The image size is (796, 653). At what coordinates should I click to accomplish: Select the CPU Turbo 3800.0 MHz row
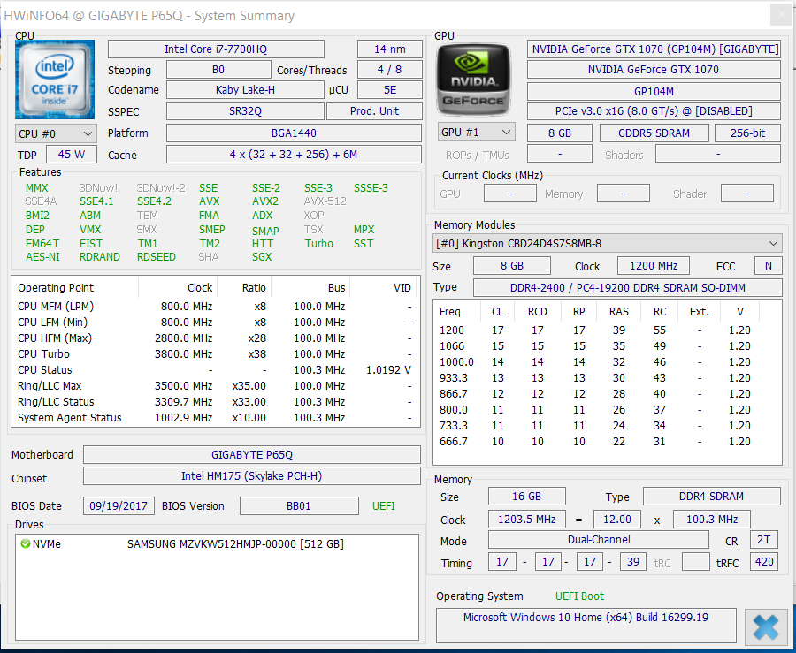pyautogui.click(x=215, y=353)
